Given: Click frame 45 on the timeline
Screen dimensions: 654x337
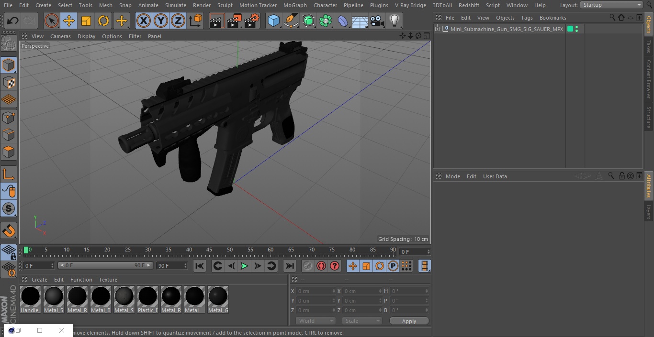Looking at the screenshot, I should click(209, 250).
